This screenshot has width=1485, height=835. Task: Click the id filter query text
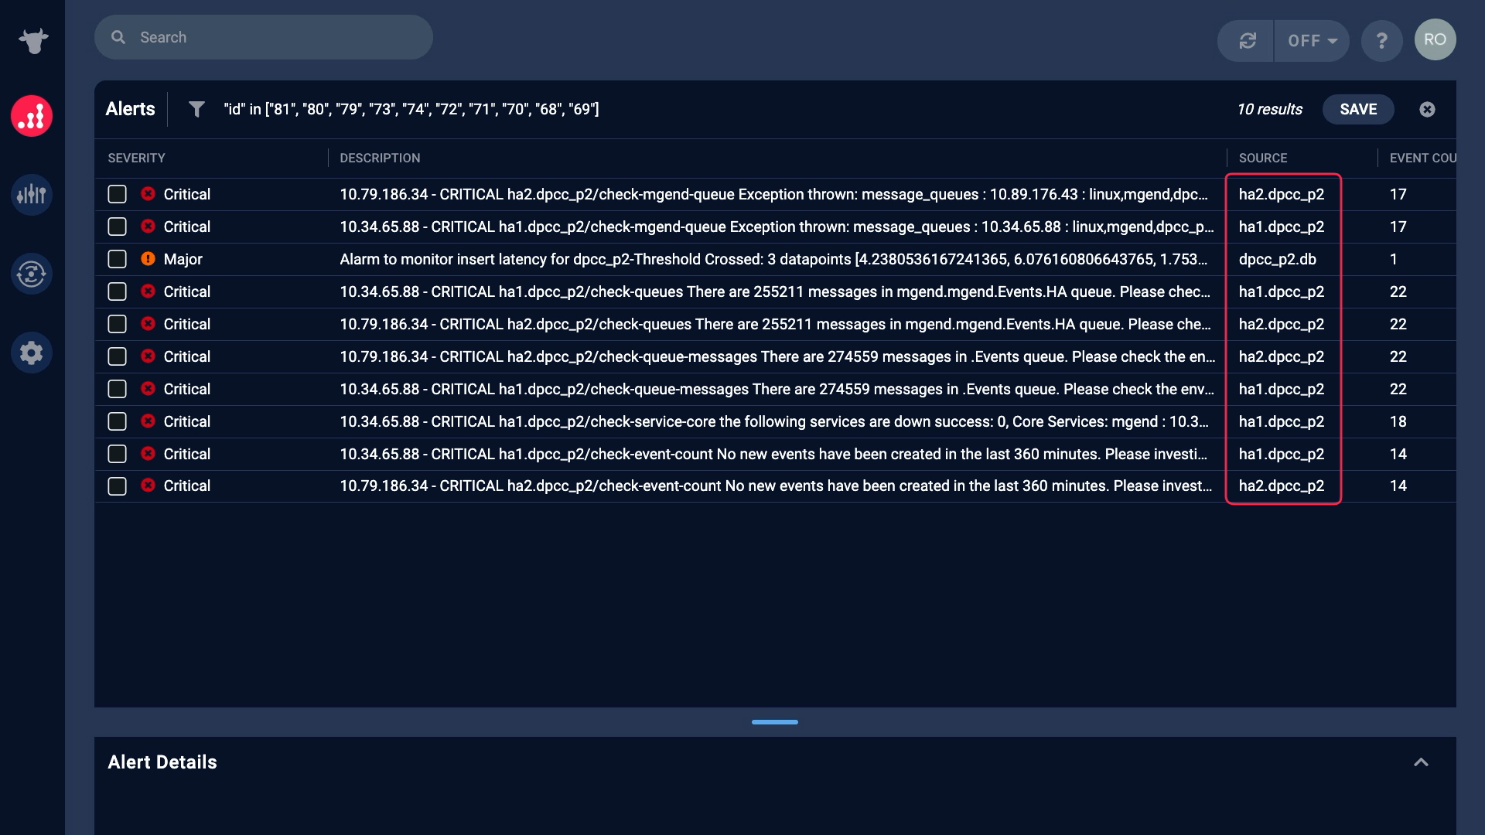click(411, 109)
